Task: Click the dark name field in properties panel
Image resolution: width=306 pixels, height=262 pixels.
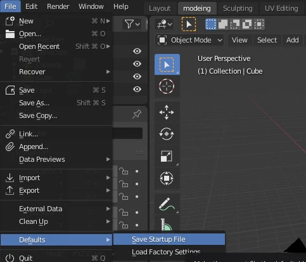Action: [x=127, y=133]
